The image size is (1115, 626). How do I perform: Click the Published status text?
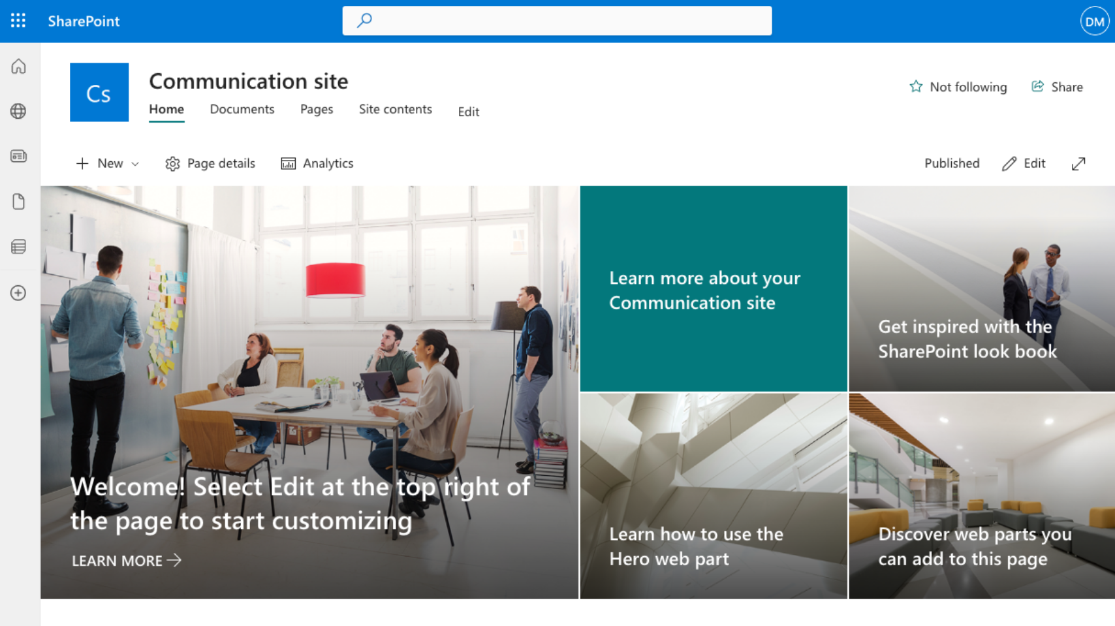952,163
